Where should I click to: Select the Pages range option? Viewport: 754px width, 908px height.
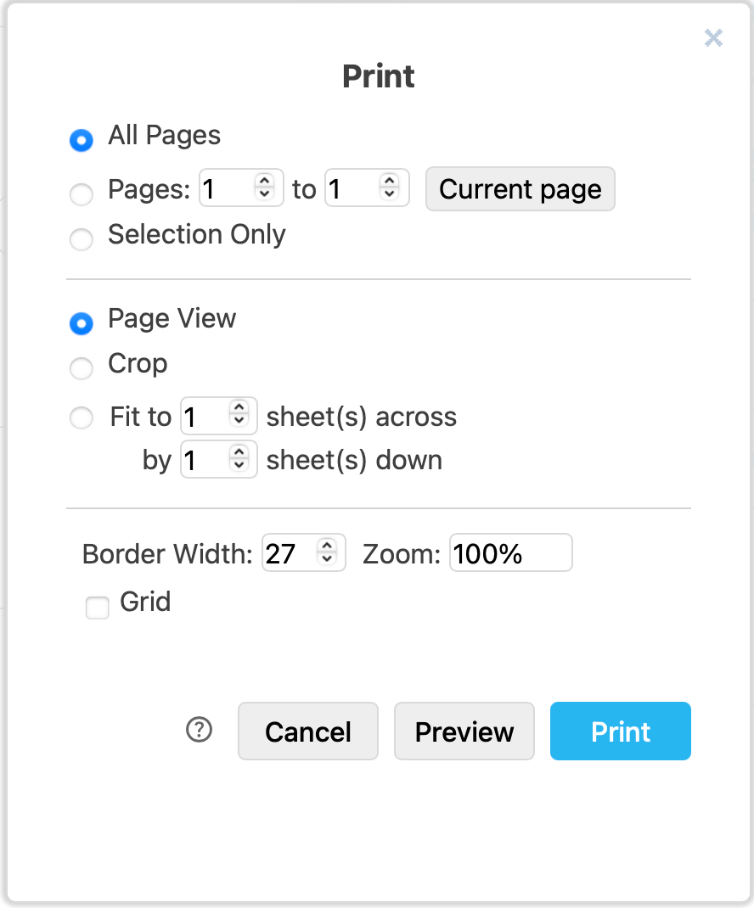pos(82,194)
